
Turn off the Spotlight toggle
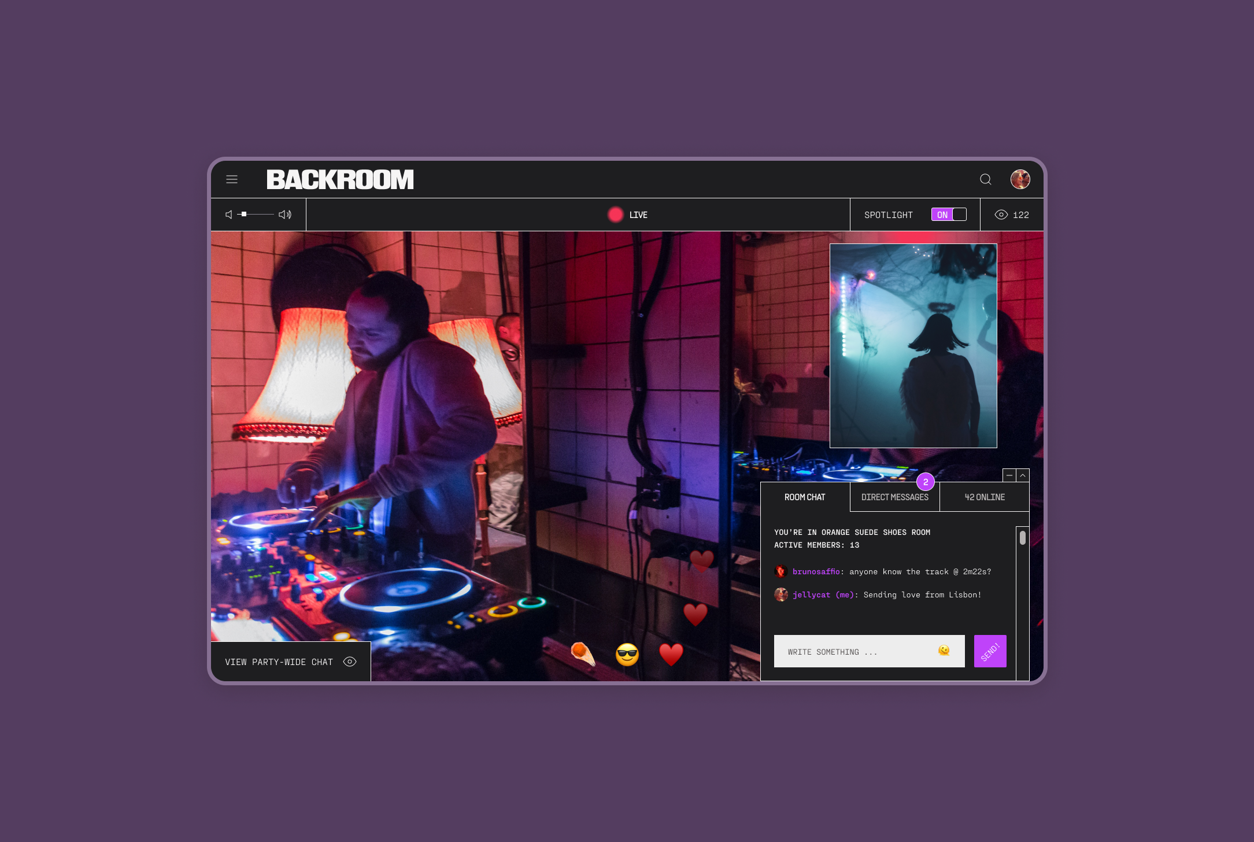pyautogui.click(x=949, y=215)
